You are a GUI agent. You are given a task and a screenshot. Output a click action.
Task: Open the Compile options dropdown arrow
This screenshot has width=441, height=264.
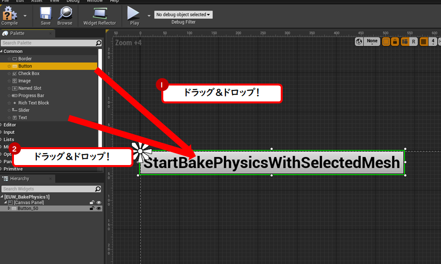25,16
